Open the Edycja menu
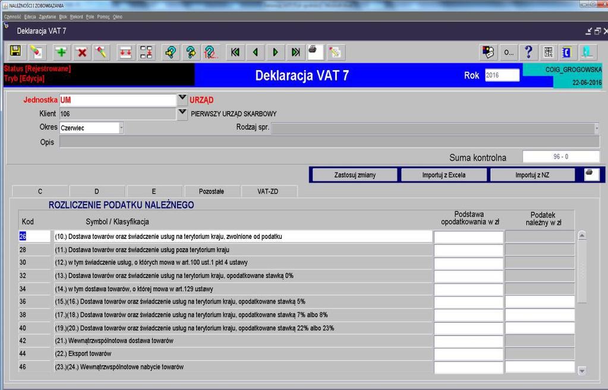The height and width of the screenshot is (390, 608). tap(30, 17)
